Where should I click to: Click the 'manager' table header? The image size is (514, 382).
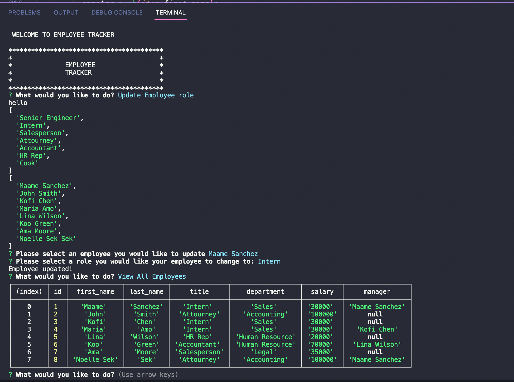(x=377, y=292)
